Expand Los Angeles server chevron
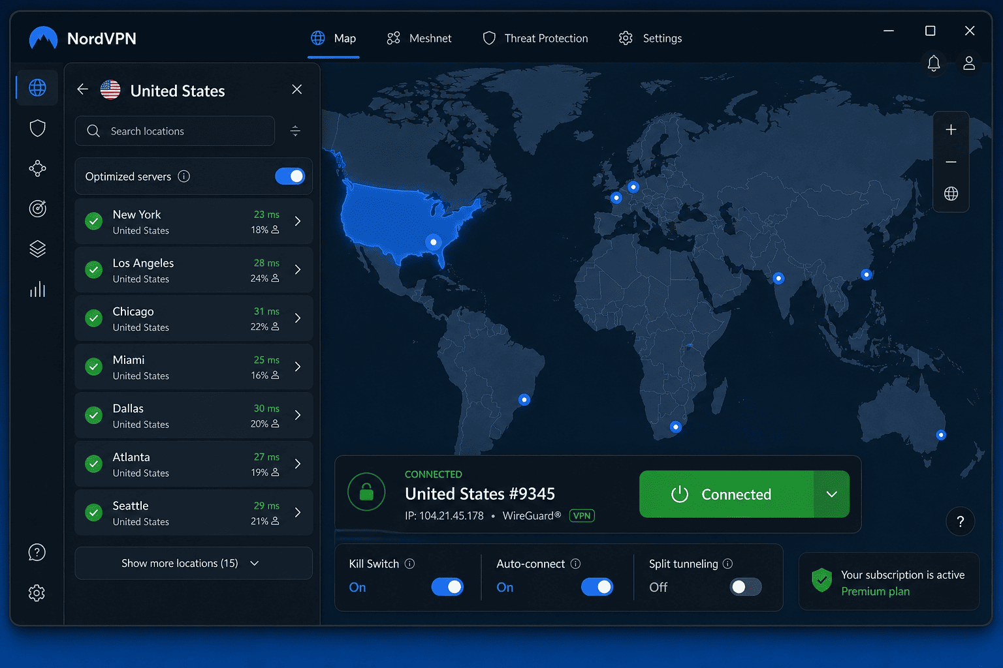 point(298,269)
